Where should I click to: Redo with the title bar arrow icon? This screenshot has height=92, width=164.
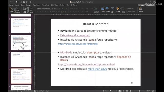(30, 2)
